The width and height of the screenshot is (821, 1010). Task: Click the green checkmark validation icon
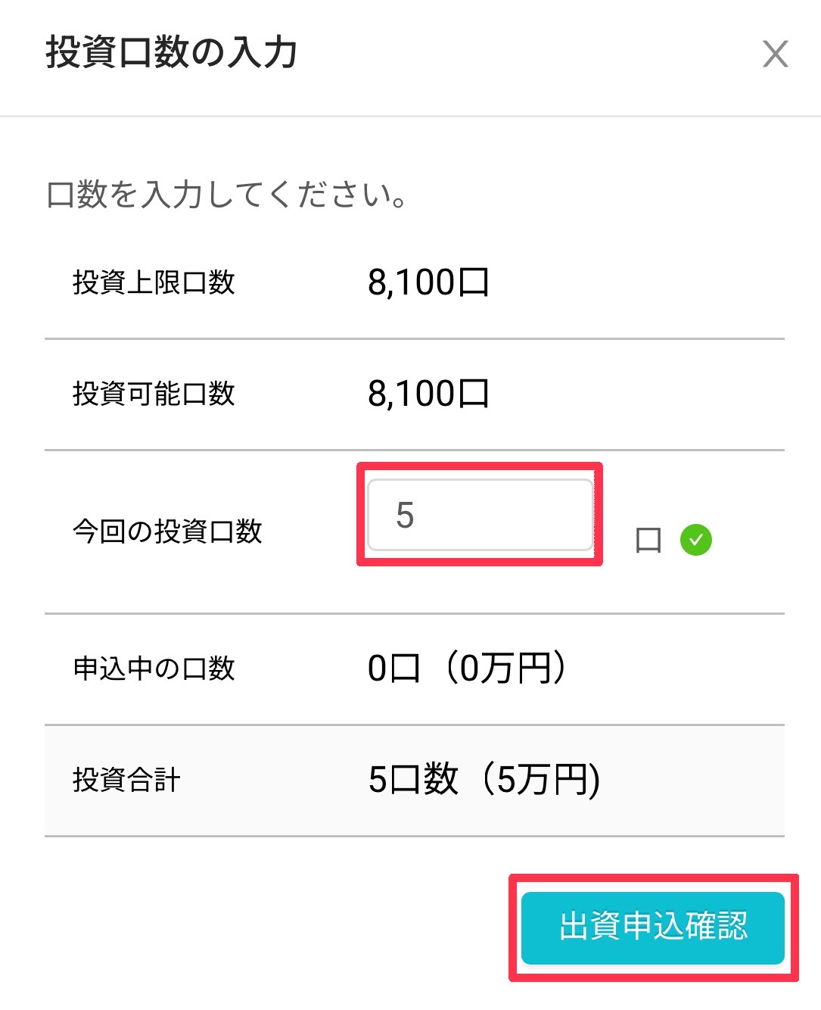[x=696, y=540]
